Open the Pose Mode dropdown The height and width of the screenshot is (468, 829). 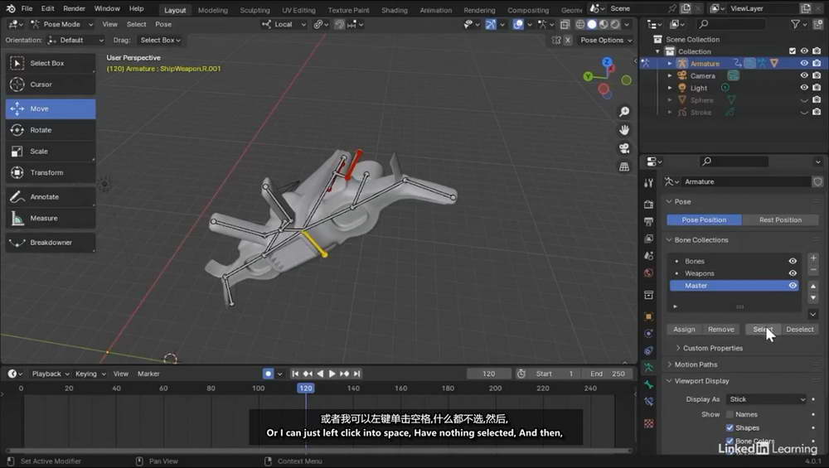pyautogui.click(x=62, y=24)
